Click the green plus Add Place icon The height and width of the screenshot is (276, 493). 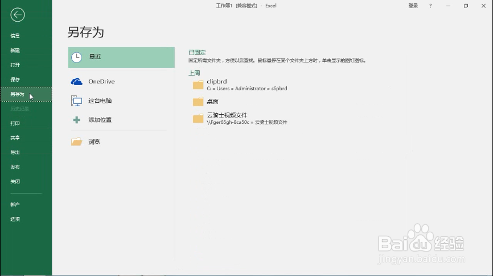[76, 120]
